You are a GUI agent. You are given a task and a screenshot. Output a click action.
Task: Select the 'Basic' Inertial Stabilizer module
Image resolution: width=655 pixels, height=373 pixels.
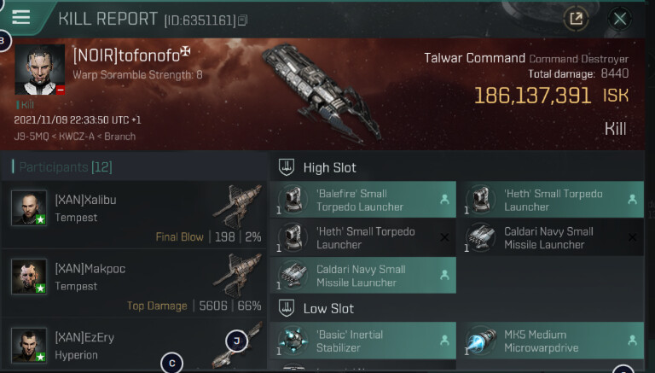(x=363, y=341)
